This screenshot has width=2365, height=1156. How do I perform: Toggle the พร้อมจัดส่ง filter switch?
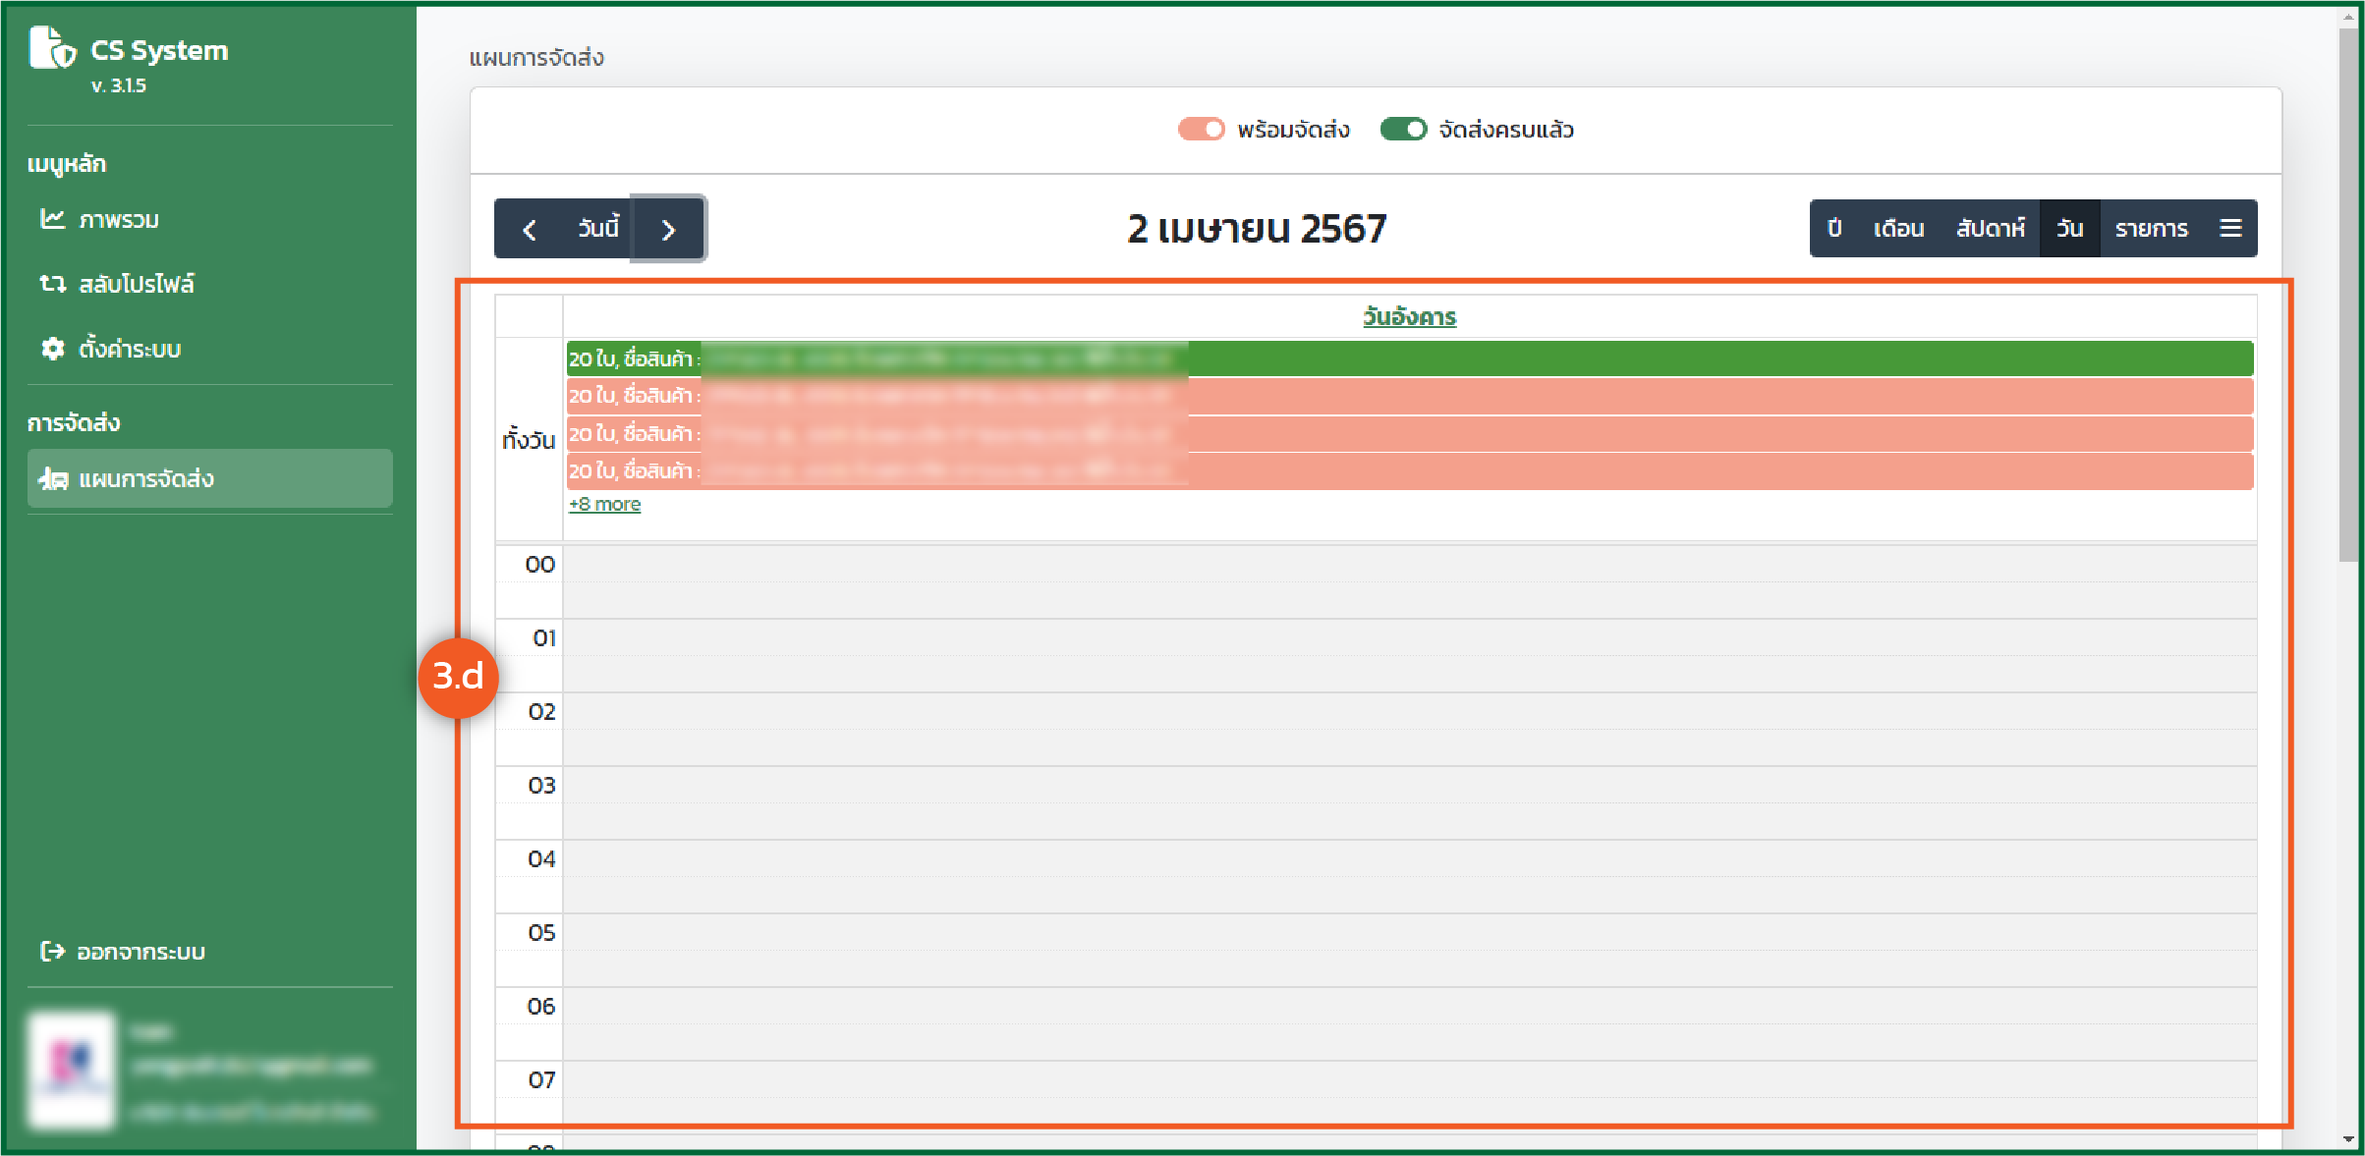(1201, 130)
